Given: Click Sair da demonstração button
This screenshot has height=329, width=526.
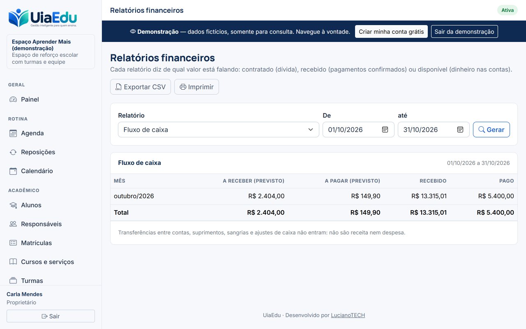Looking at the screenshot, I should 464,32.
